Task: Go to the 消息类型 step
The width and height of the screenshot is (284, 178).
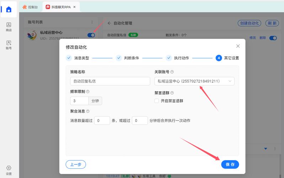Action: coord(77,58)
